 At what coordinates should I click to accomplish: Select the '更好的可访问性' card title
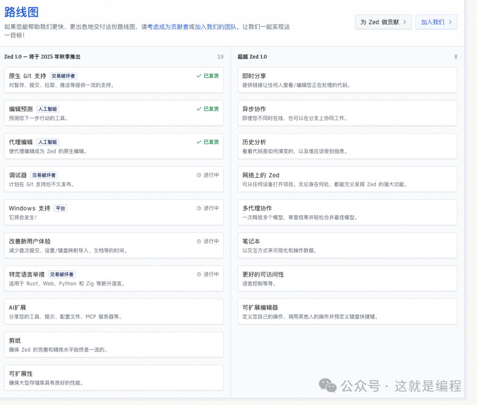(x=263, y=275)
